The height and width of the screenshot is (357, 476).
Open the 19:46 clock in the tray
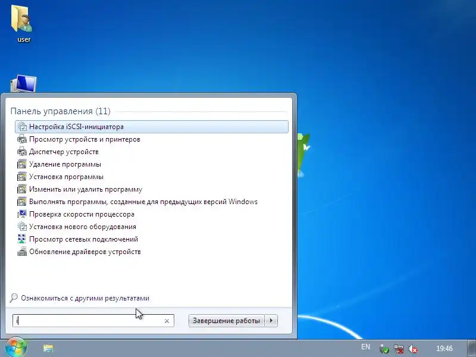[444, 348]
